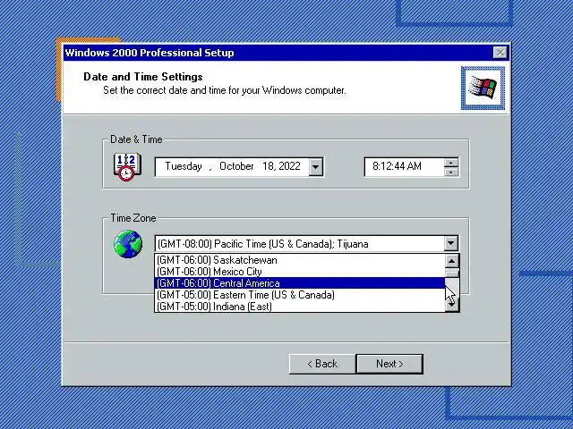Viewport: 573px width, 429px height.
Task: Click the 8:12:44 AM time field
Action: [x=404, y=167]
